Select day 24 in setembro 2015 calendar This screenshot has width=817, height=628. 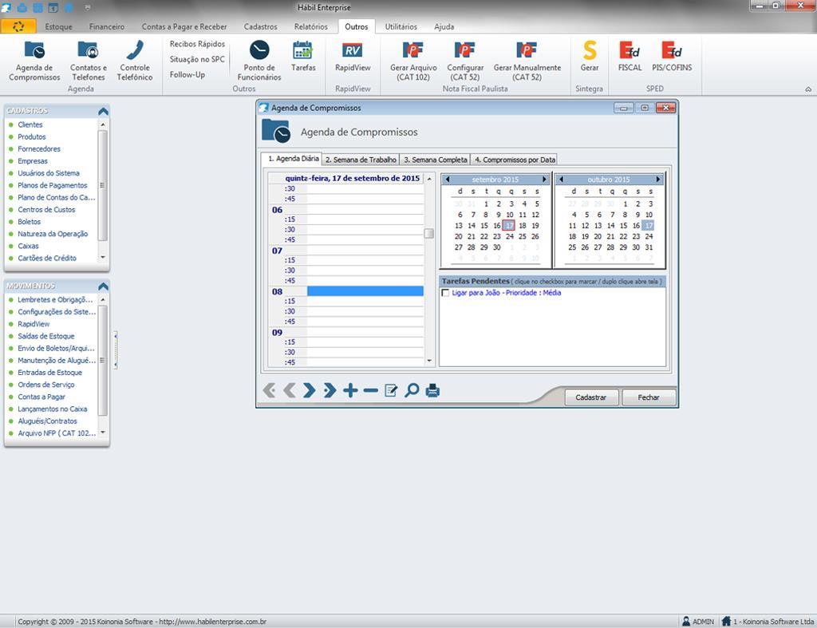pyautogui.click(x=510, y=237)
